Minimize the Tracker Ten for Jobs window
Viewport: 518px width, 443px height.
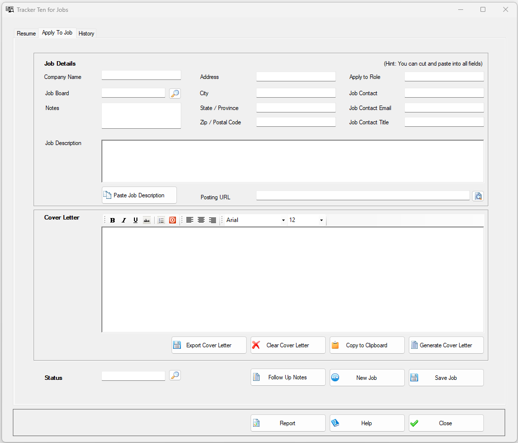(x=461, y=9)
